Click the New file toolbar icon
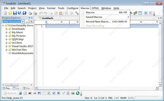Image resolution: width=164 pixels, height=101 pixels. (x=5, y=13)
